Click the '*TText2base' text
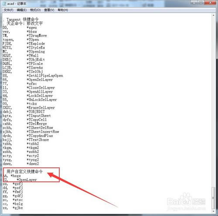 [38, 140]
